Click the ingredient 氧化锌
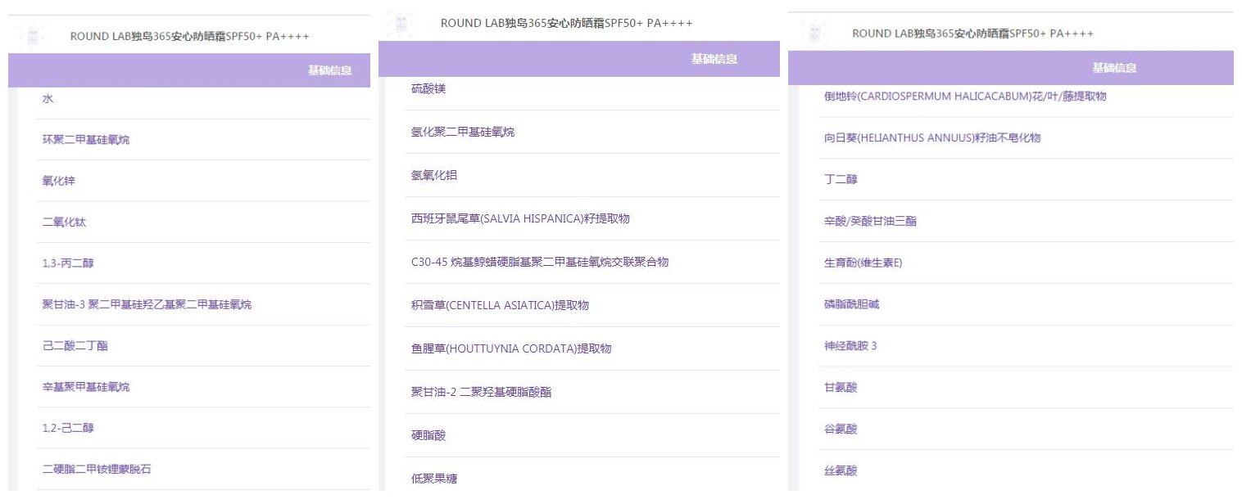 click(59, 181)
